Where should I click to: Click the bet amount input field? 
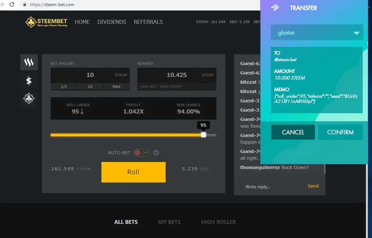(90, 75)
